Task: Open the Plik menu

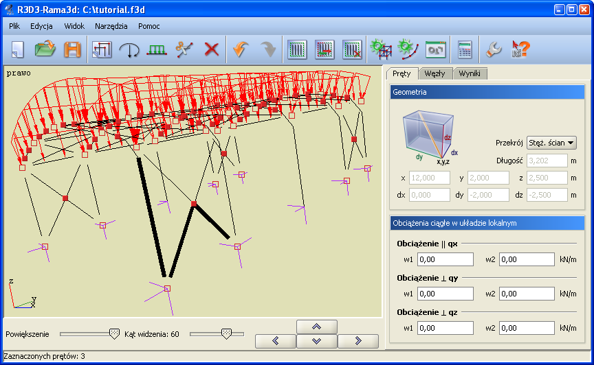Action: tap(14, 26)
